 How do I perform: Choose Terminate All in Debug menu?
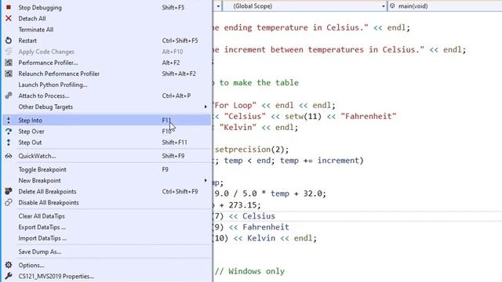(x=107, y=30)
